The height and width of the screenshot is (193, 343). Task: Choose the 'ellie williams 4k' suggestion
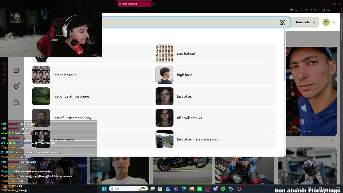216,118
